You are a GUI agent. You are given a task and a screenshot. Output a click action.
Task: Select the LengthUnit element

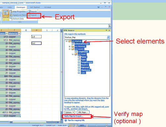coord(83,52)
